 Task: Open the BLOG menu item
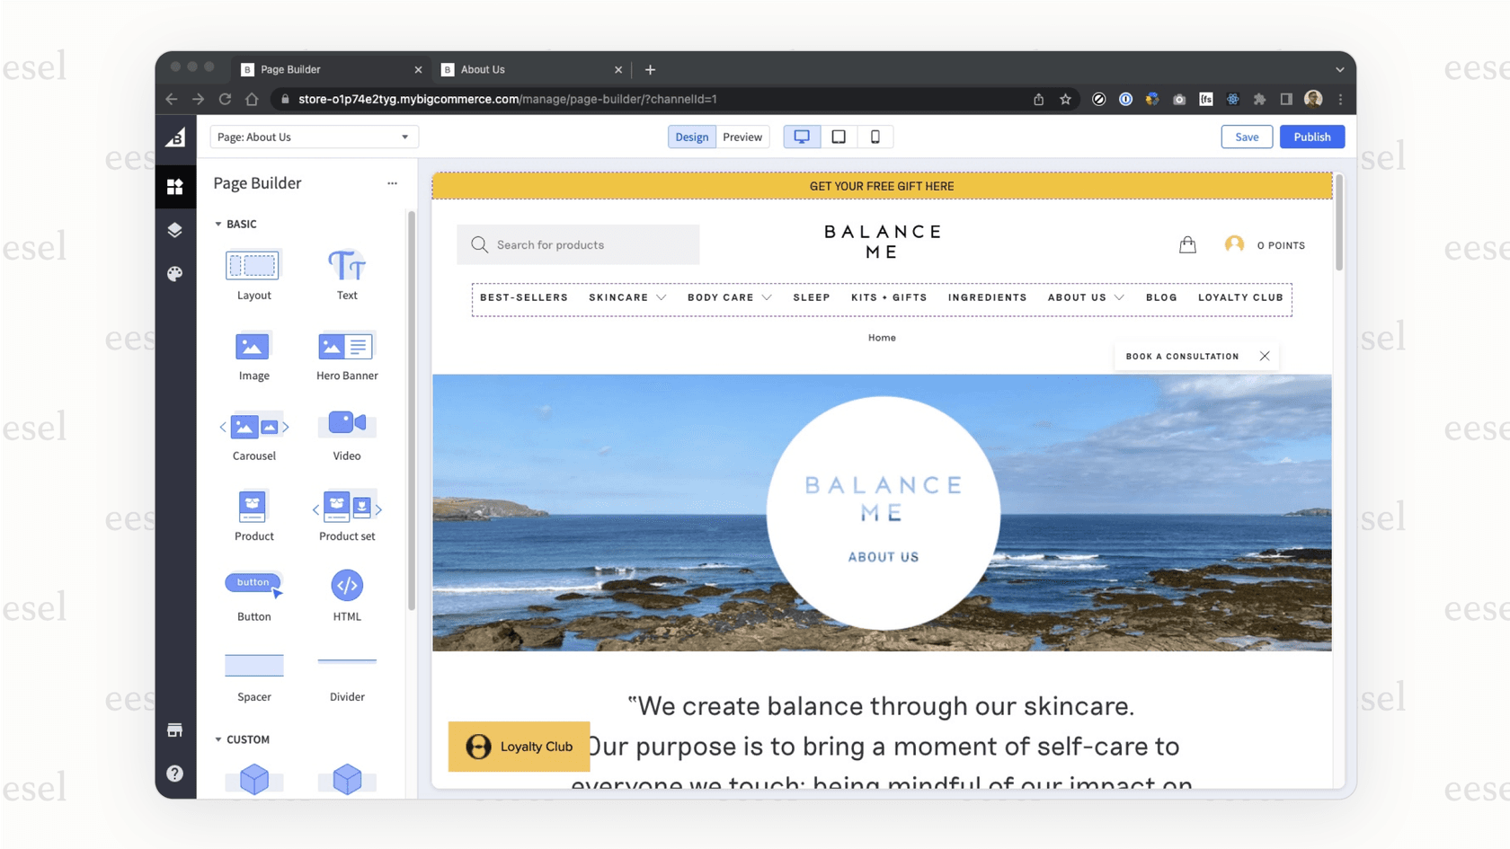click(x=1160, y=297)
